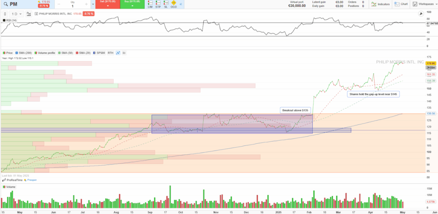Open the Workspaces dropdown menu
The height and width of the screenshot is (214, 438).
click(423, 4)
